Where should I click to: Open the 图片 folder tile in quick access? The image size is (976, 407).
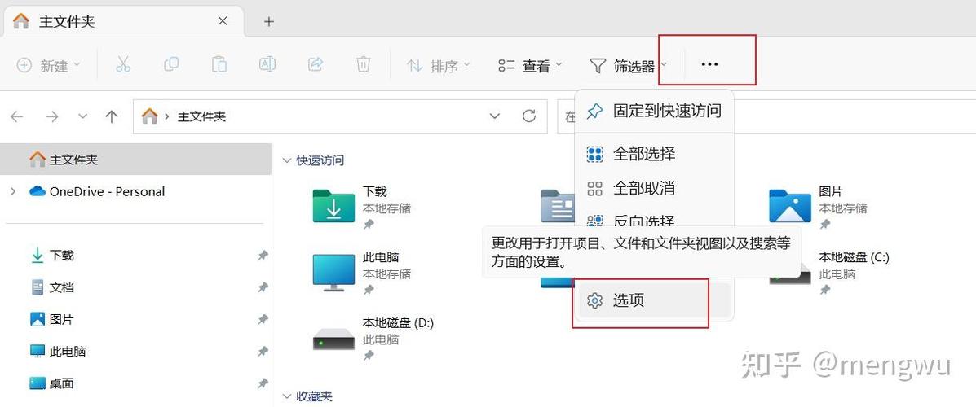pyautogui.click(x=819, y=207)
